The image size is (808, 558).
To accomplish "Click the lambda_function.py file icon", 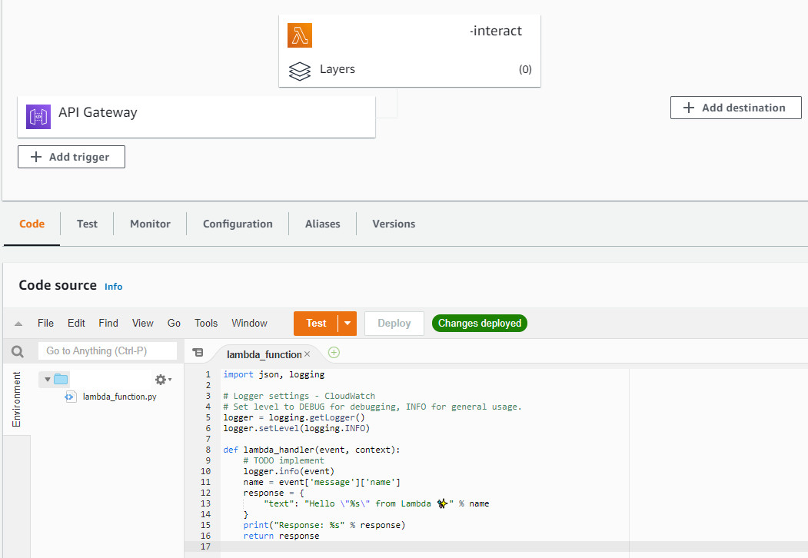I will (70, 397).
